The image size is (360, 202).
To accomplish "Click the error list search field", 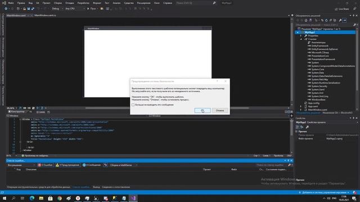I will [272, 165].
